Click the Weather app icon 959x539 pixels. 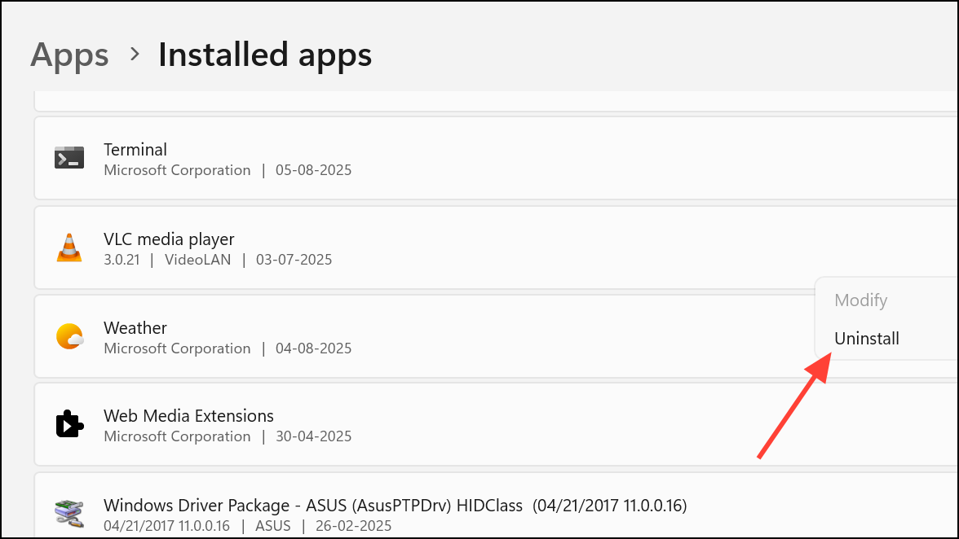[69, 336]
